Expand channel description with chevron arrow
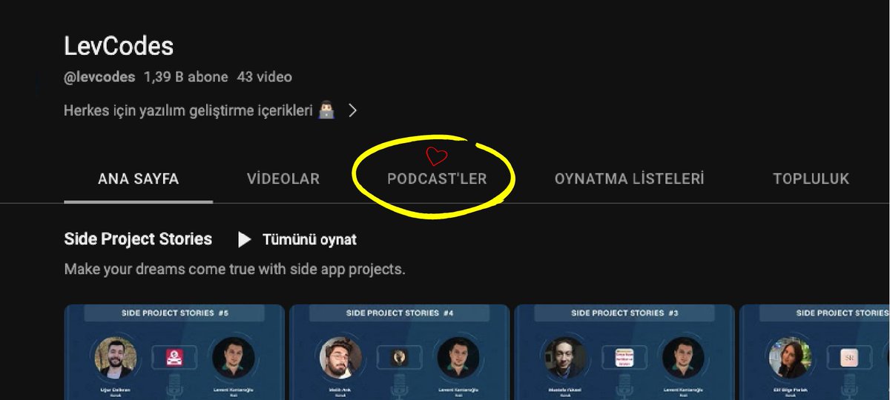 pyautogui.click(x=353, y=110)
